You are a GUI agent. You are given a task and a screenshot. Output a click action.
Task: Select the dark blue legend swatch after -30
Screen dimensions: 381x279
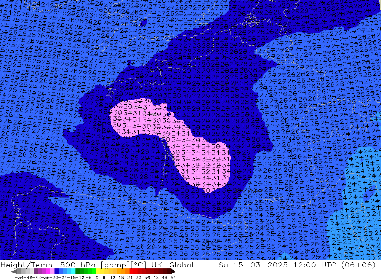(x=56, y=271)
